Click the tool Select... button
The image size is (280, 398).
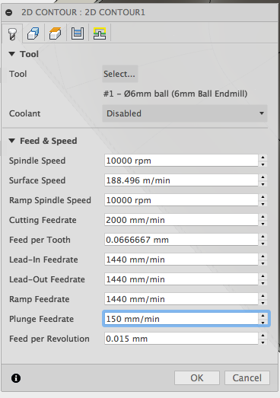coord(119,74)
